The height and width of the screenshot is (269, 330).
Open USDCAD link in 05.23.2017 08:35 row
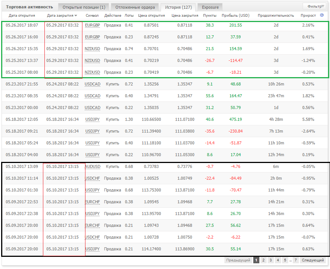(x=92, y=96)
